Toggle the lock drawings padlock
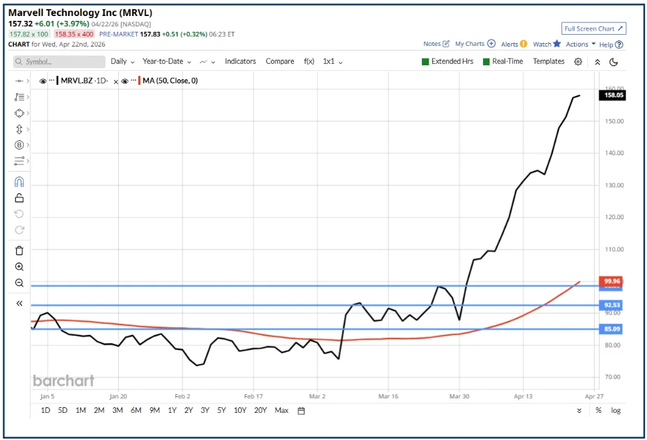The image size is (647, 440). pyautogui.click(x=19, y=198)
